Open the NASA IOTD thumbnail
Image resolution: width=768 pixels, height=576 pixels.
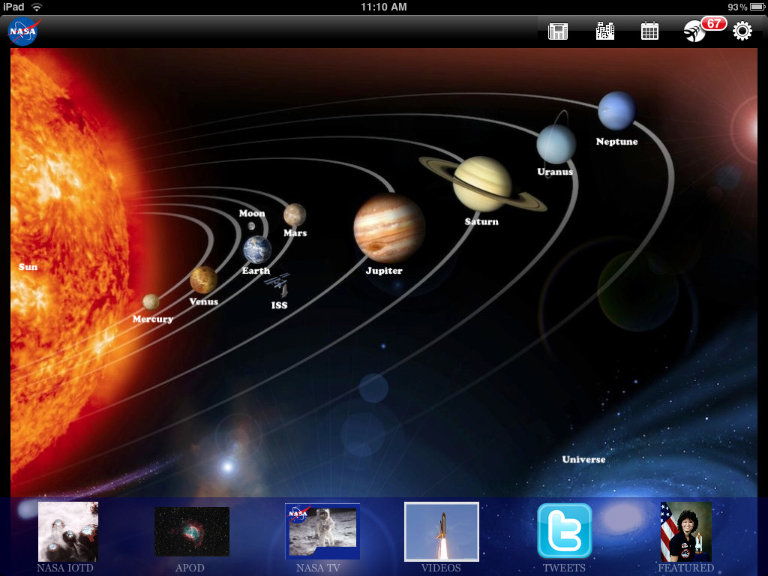[x=68, y=531]
